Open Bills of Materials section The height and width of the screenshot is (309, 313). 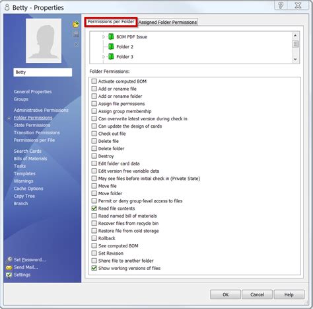30,159
